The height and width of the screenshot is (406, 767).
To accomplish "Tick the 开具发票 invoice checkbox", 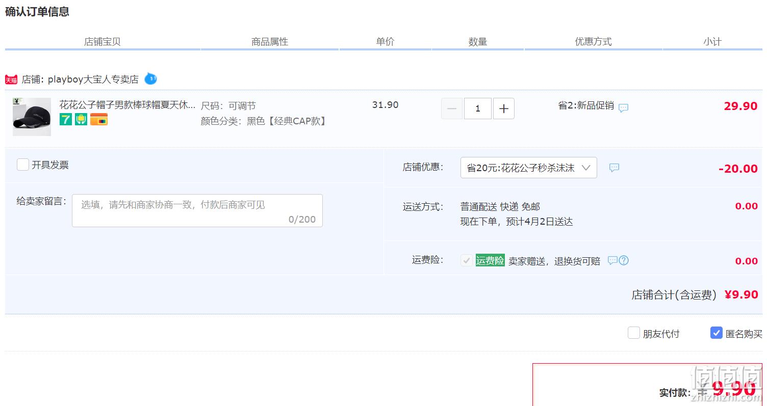I will coord(23,165).
